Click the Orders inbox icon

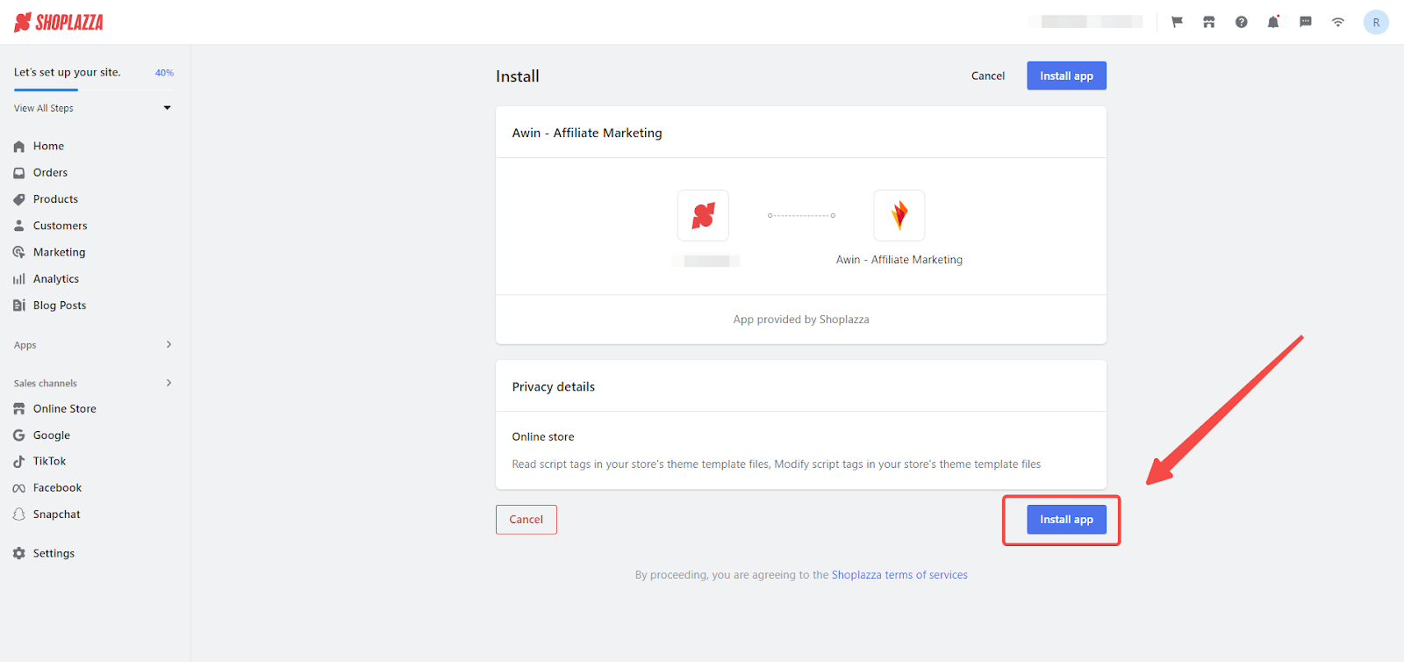coord(18,173)
